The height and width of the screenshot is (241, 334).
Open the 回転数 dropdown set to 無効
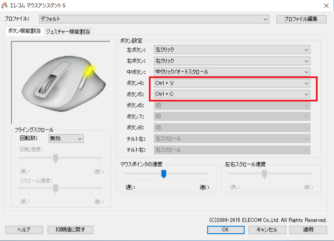(66, 138)
